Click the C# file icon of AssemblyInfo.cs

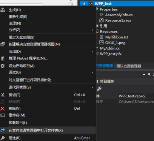tap(102, 15)
